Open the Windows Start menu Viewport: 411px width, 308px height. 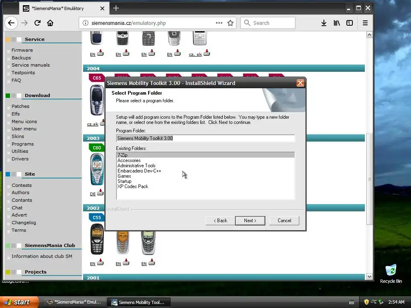pyautogui.click(x=19, y=302)
